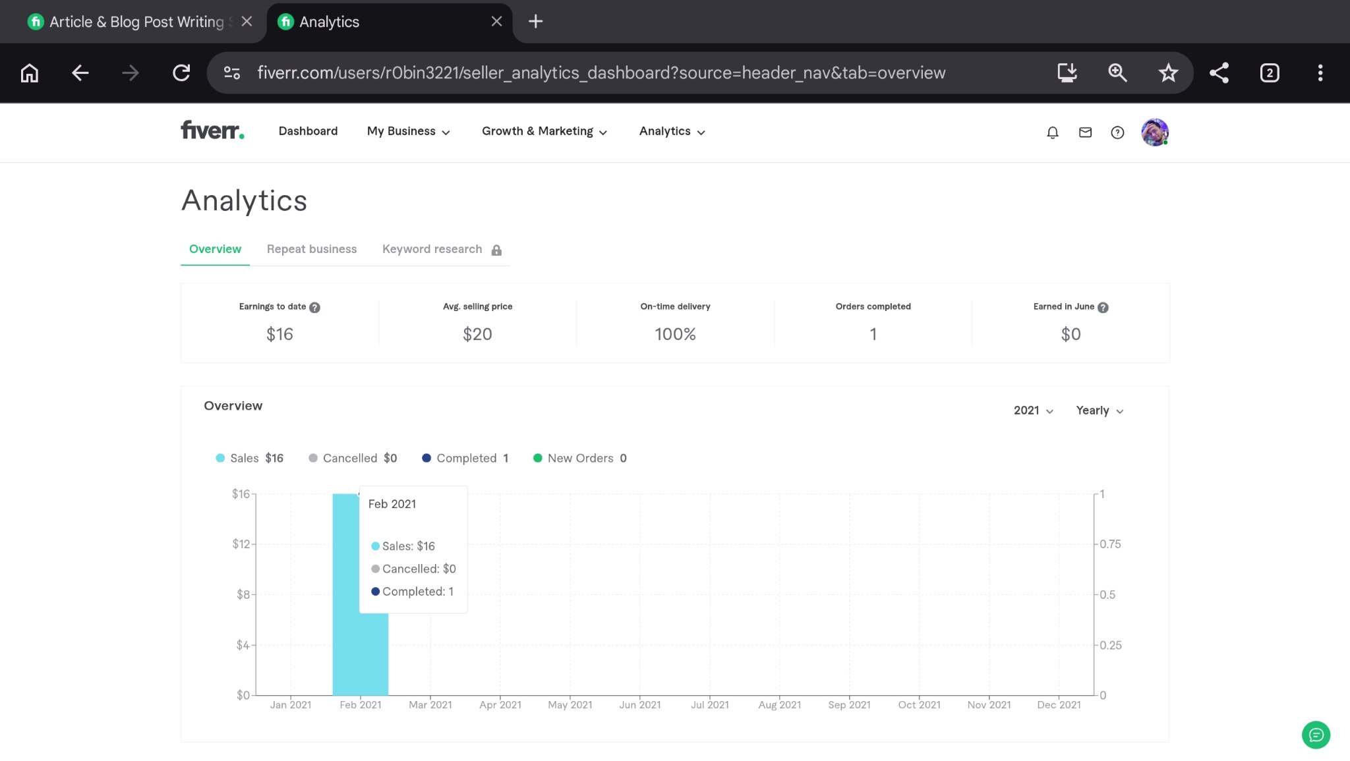1350x761 pixels.
Task: Share this page using share icon
Action: coord(1219,72)
